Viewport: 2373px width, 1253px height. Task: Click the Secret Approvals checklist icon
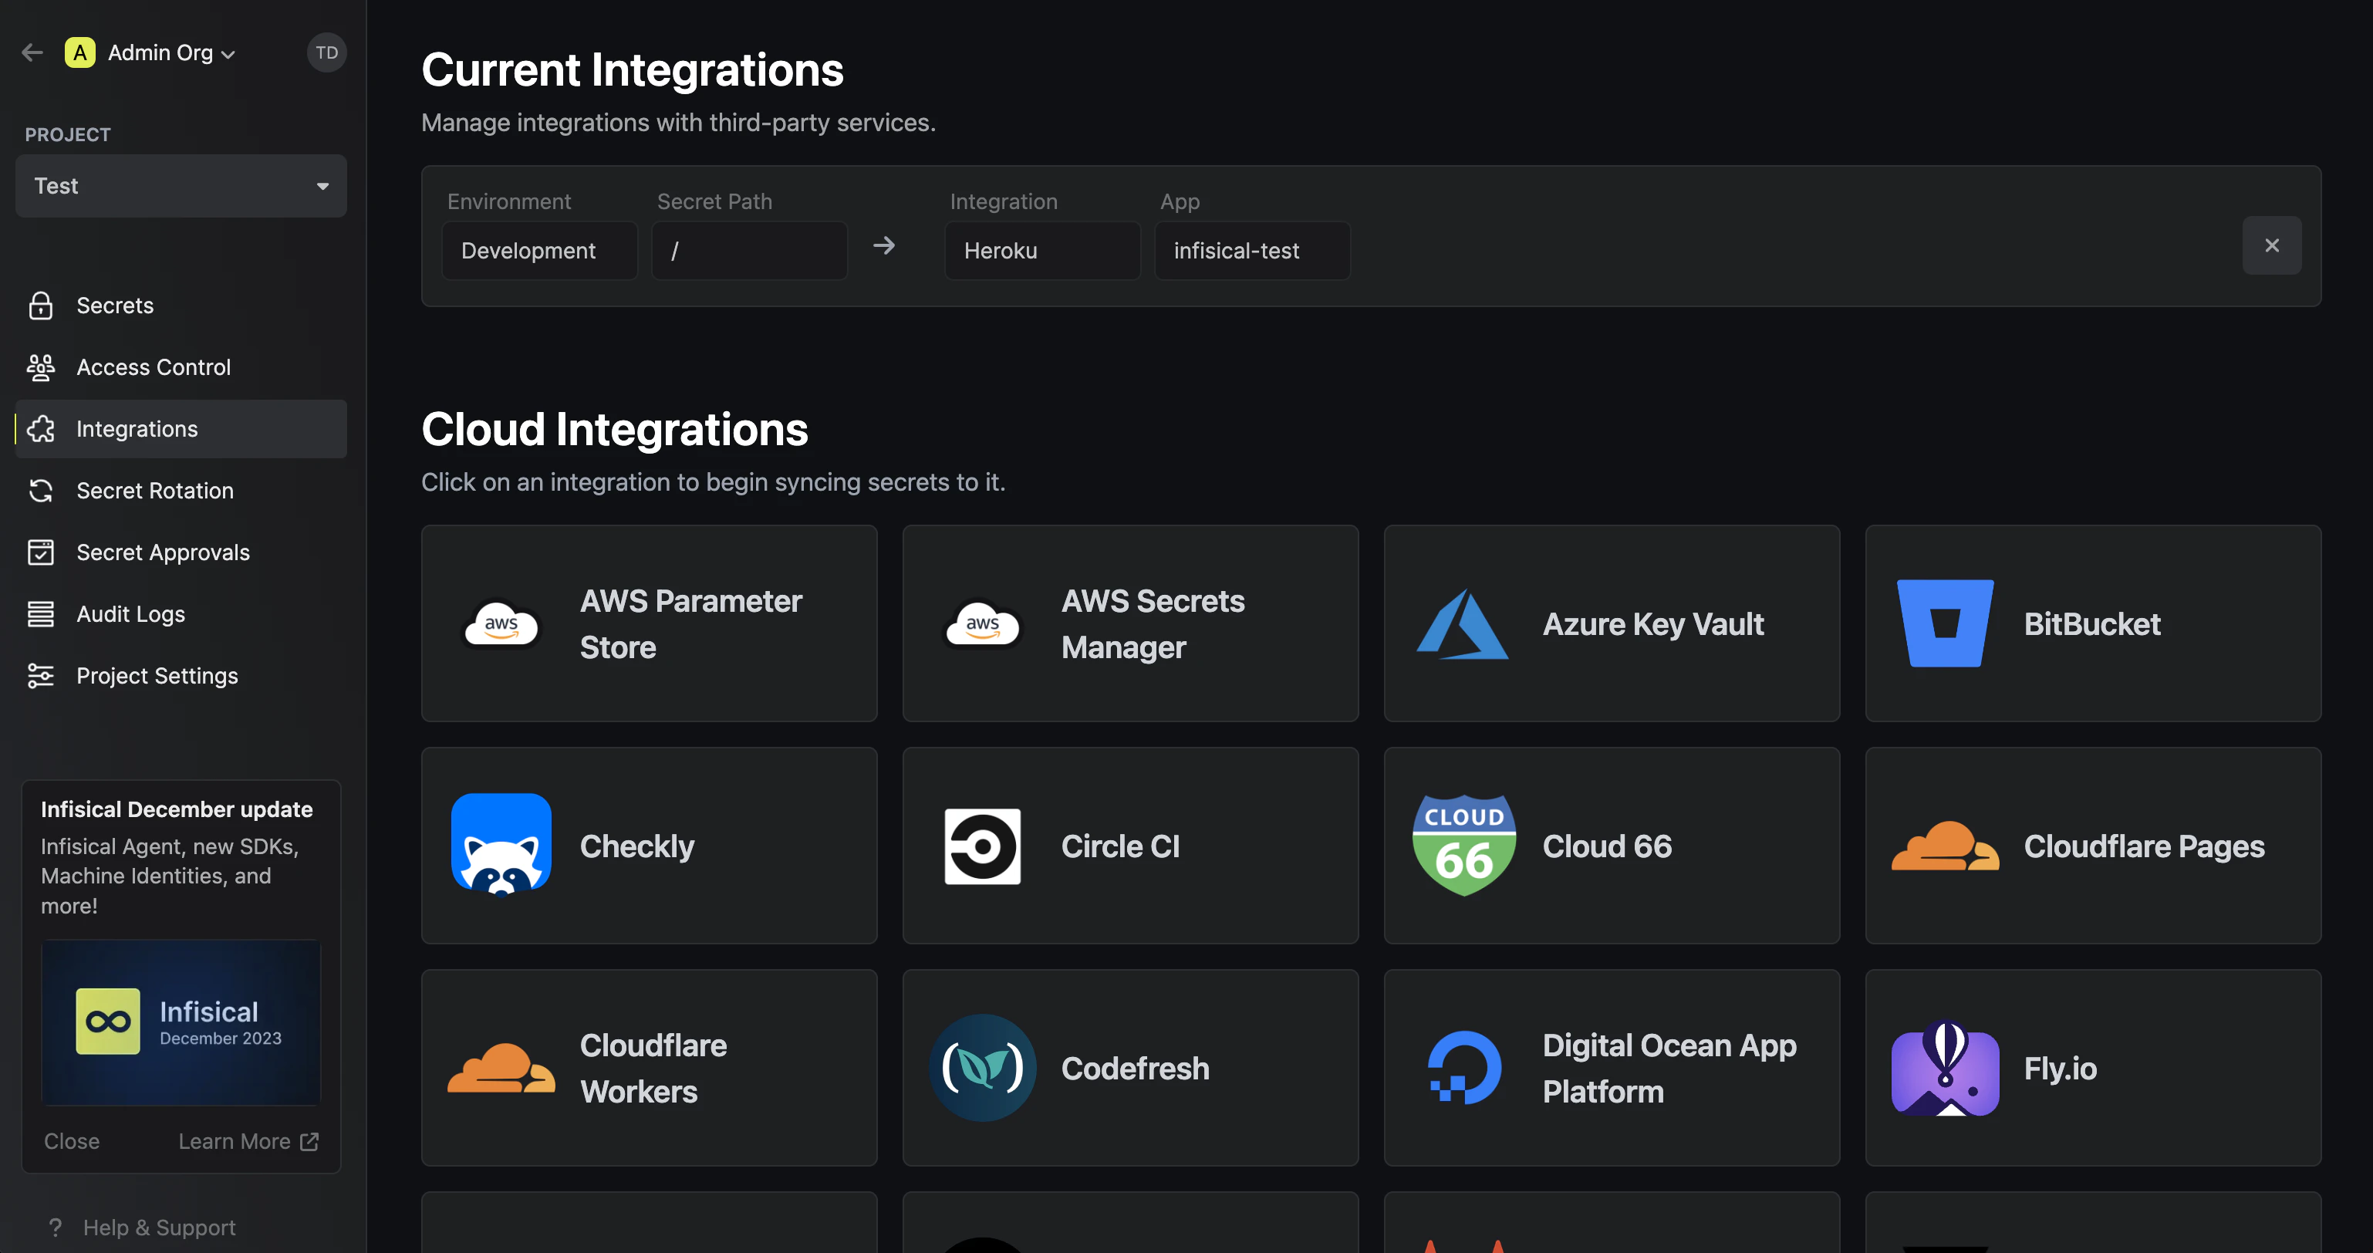(x=41, y=552)
